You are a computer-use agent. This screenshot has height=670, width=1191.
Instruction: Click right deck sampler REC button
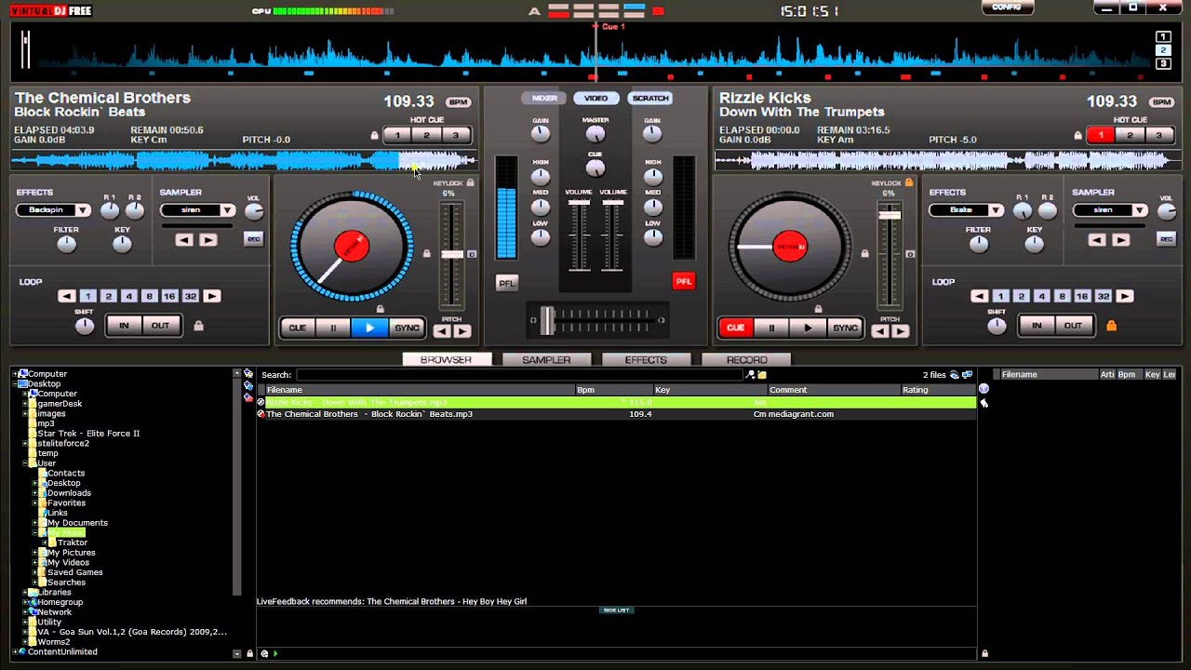tap(1166, 239)
